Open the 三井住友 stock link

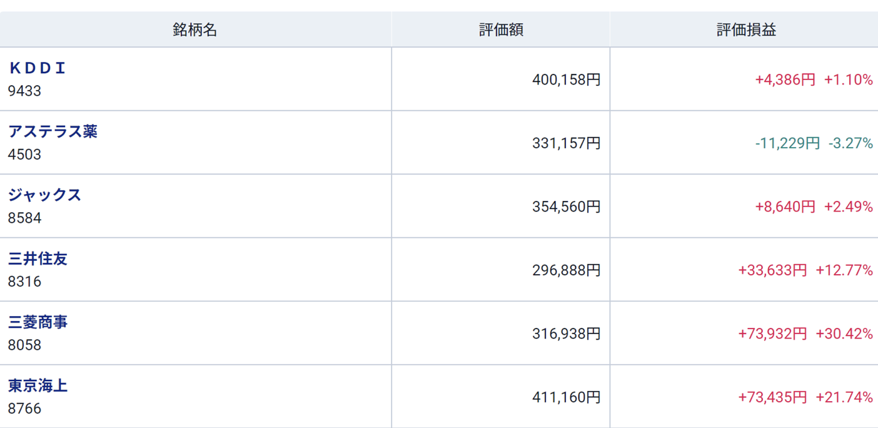click(38, 258)
